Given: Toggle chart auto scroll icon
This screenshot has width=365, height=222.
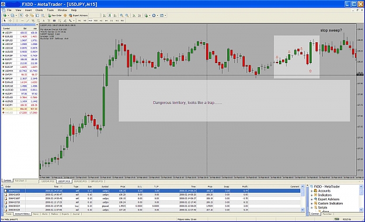Looking at the screenshot, I should click(134, 15).
